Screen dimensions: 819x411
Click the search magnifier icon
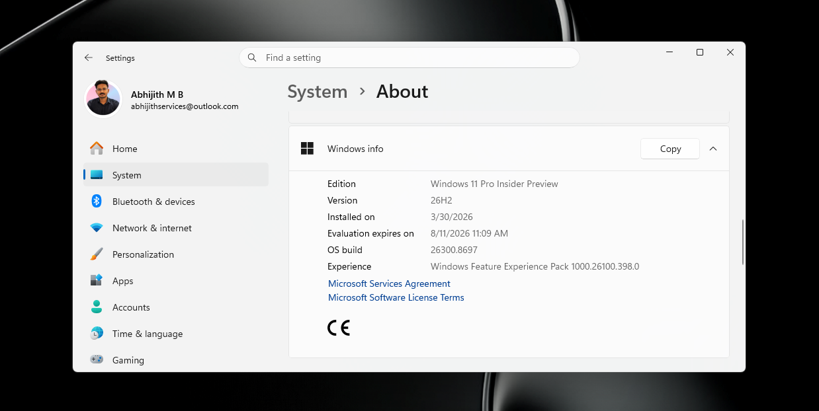(x=252, y=57)
